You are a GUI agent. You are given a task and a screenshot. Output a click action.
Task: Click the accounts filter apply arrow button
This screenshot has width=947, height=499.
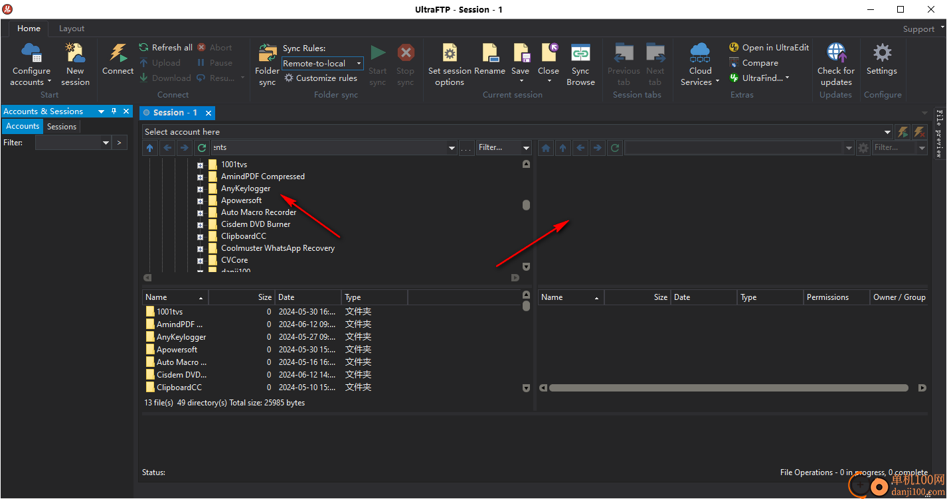pyautogui.click(x=120, y=143)
